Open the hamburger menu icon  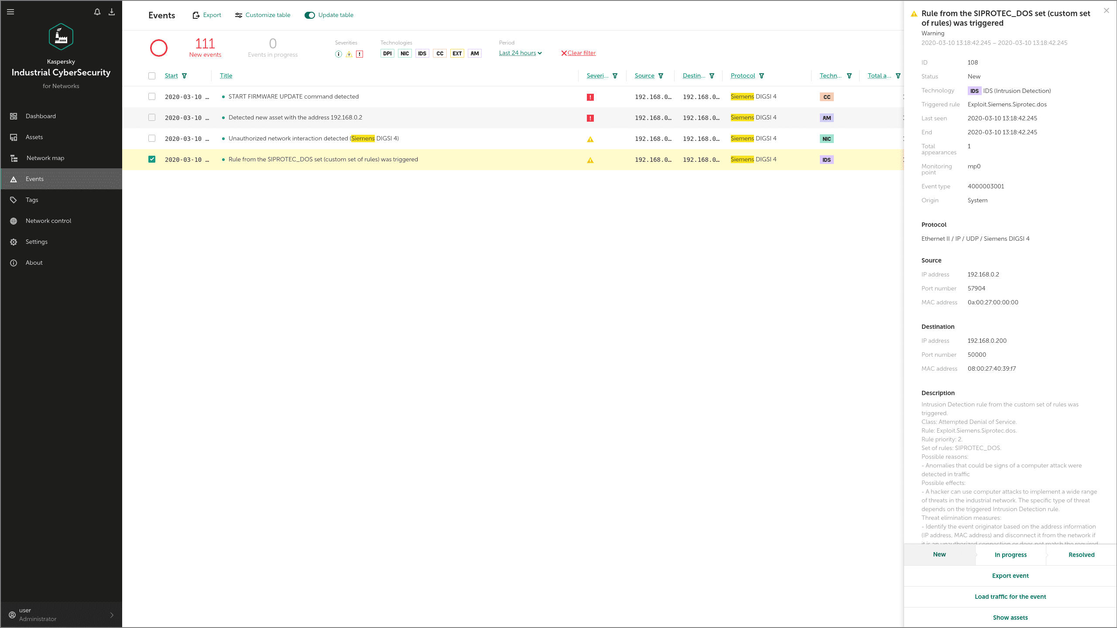[x=10, y=12]
